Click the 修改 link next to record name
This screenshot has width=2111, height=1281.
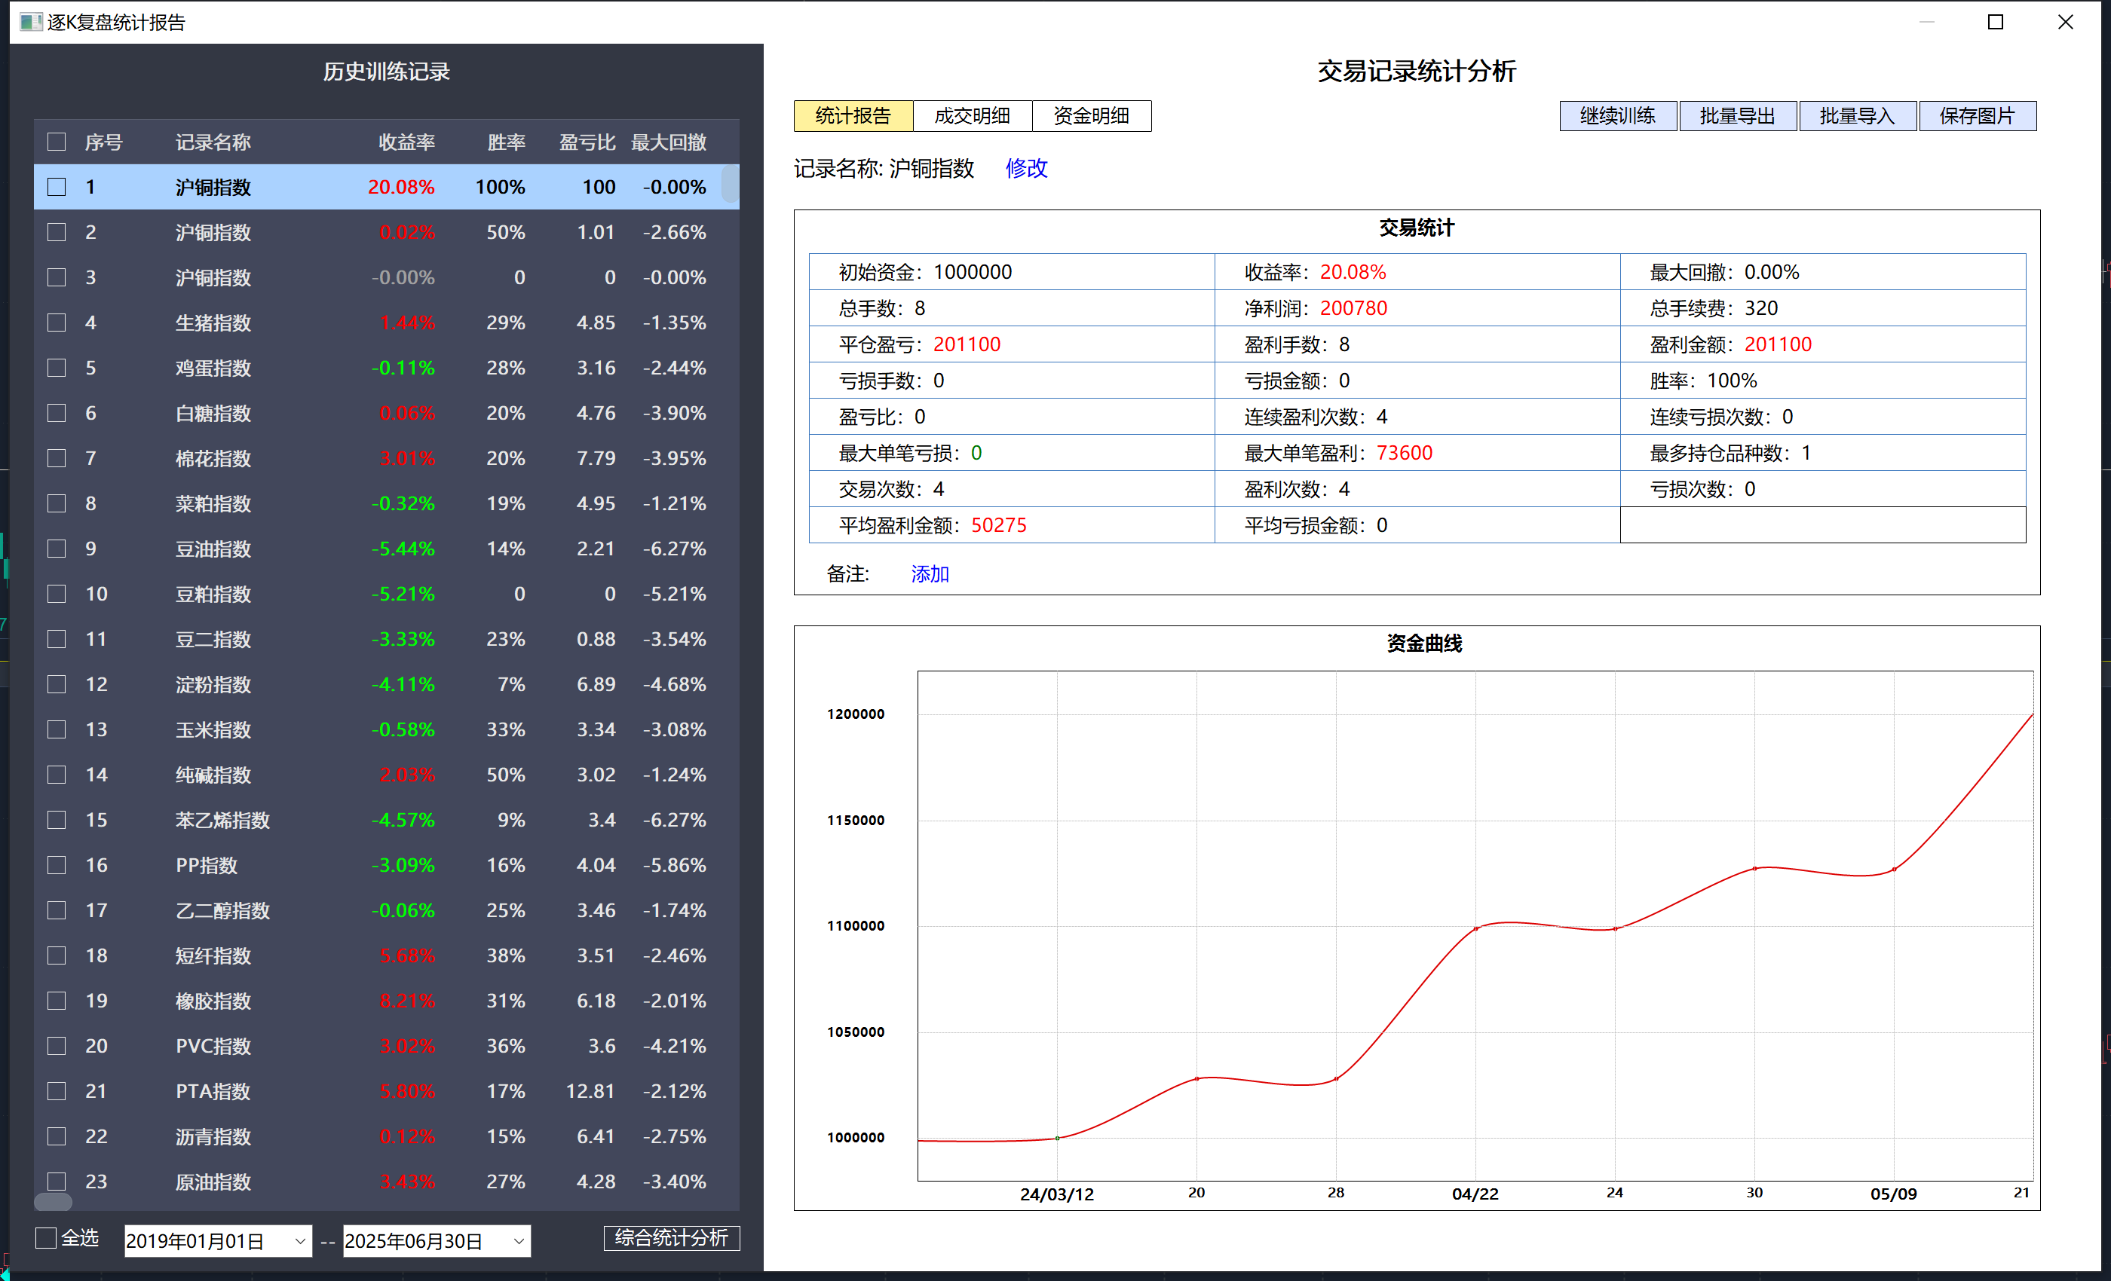tap(1025, 168)
